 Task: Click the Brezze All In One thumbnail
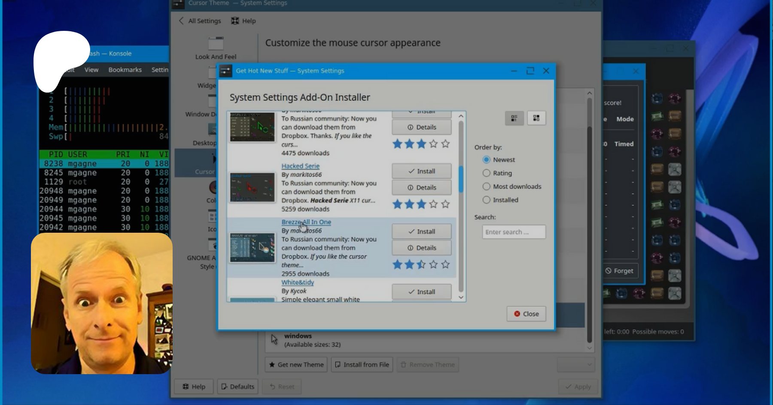[252, 248]
